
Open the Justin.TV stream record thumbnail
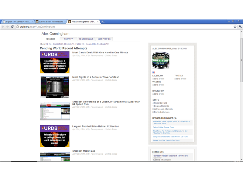click(55, 111)
